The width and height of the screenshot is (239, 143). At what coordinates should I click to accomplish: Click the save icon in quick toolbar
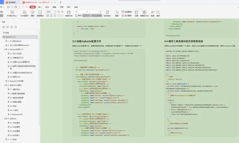12,7
